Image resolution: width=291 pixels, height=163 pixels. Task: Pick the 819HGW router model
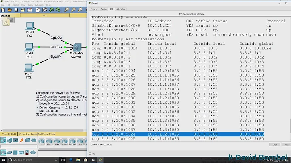(72, 142)
